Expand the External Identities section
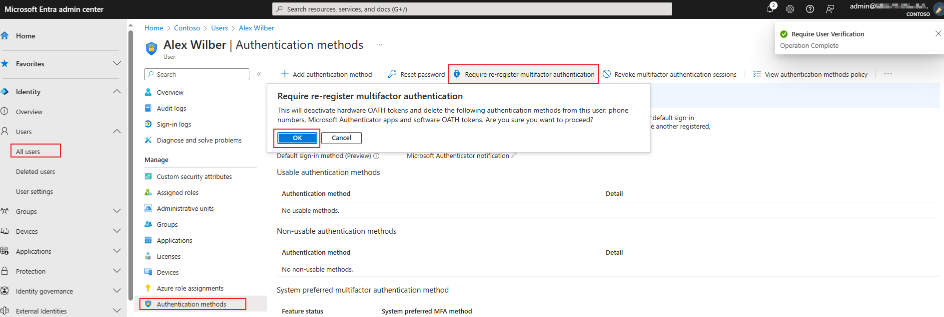The width and height of the screenshot is (944, 317). 117,311
